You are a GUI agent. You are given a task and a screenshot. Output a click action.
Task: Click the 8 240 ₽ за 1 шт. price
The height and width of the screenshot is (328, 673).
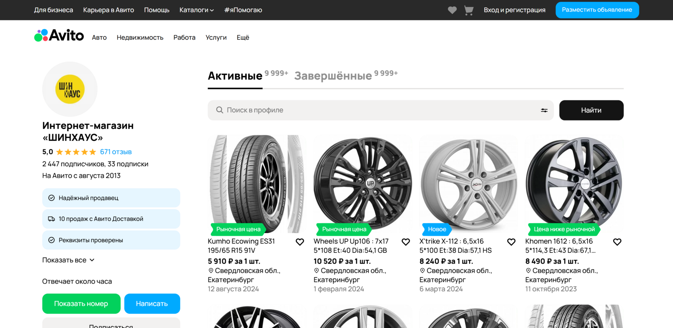tap(446, 261)
